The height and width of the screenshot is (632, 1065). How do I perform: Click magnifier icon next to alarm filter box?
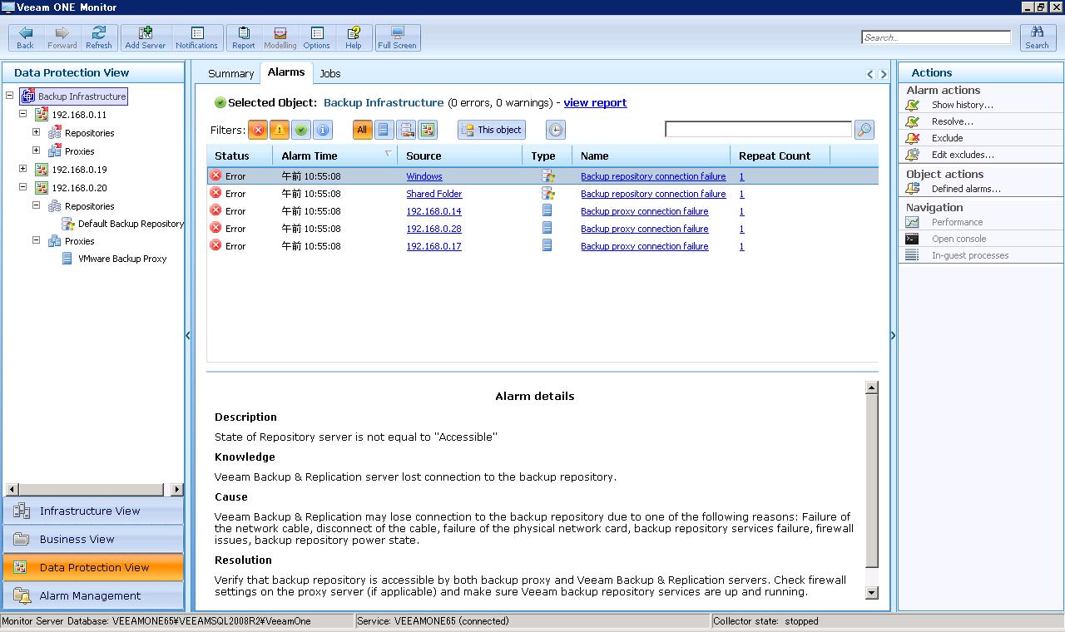[864, 130]
